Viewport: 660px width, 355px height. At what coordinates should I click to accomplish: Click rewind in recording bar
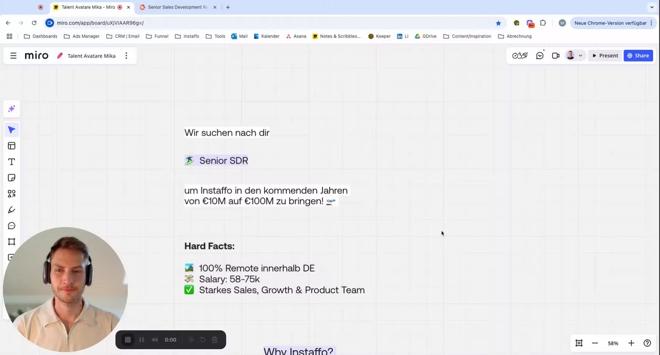(x=155, y=340)
